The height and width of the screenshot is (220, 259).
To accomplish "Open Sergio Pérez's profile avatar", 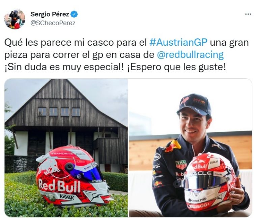I will (x=15, y=19).
